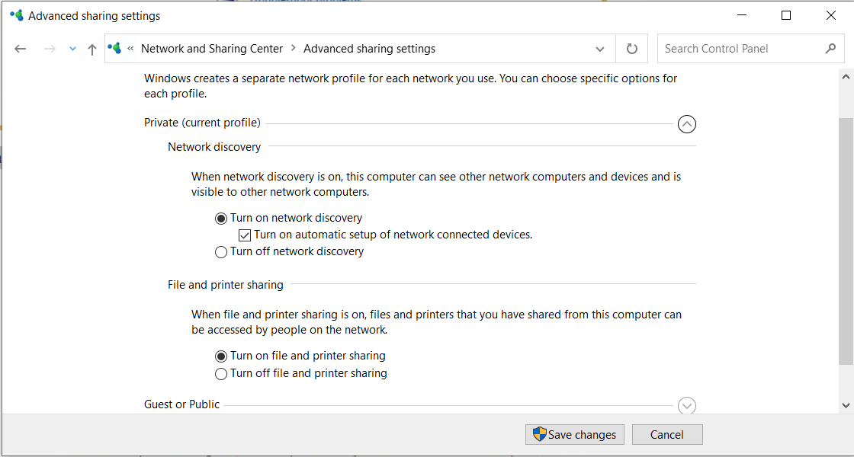
Task: Click the scrollbar down arrow
Action: [x=846, y=404]
